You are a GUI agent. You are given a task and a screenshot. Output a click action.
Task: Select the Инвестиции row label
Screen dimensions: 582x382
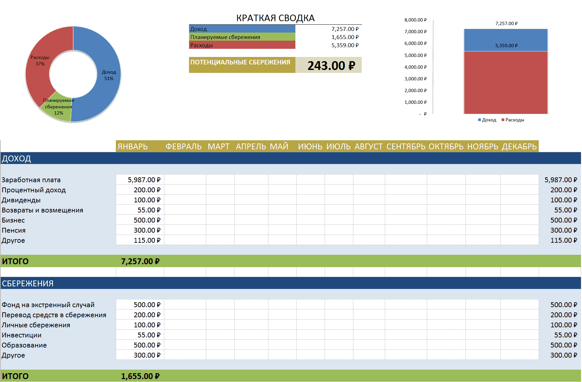pos(21,335)
